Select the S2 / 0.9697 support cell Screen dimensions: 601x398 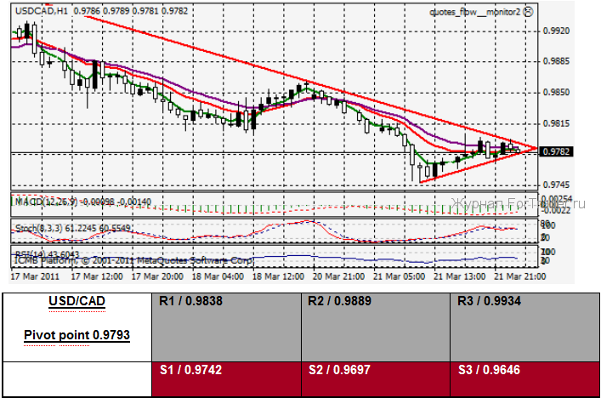click(x=376, y=379)
